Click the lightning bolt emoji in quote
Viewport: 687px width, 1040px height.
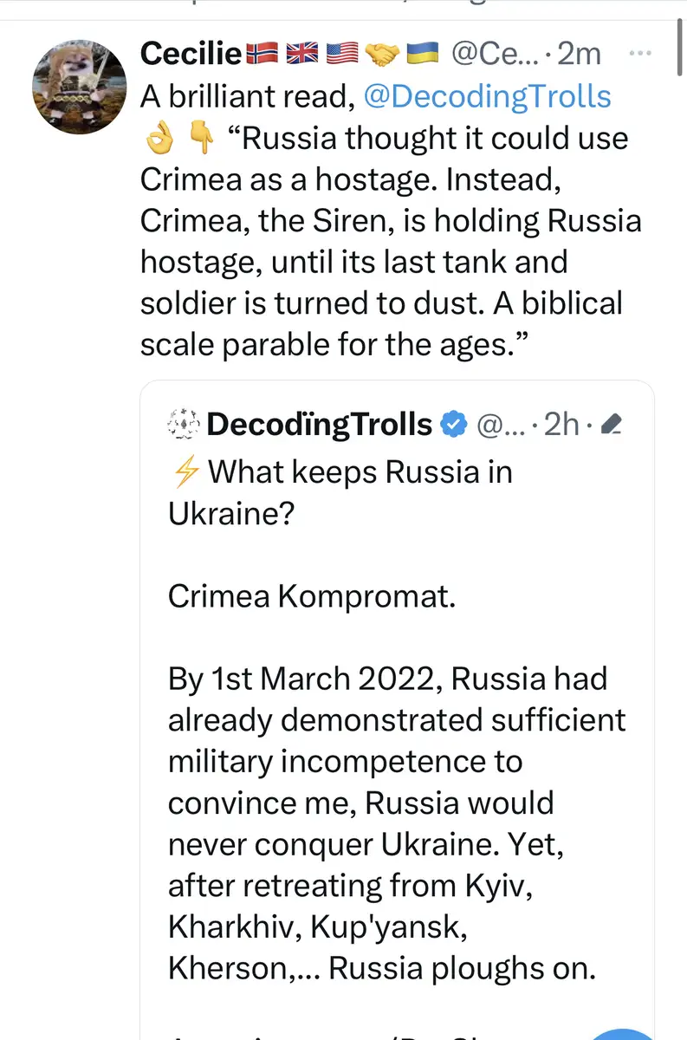pos(184,473)
